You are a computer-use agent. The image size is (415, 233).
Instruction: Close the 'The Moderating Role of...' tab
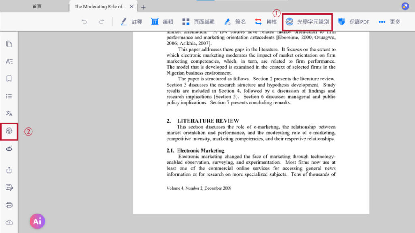pyautogui.click(x=132, y=6)
